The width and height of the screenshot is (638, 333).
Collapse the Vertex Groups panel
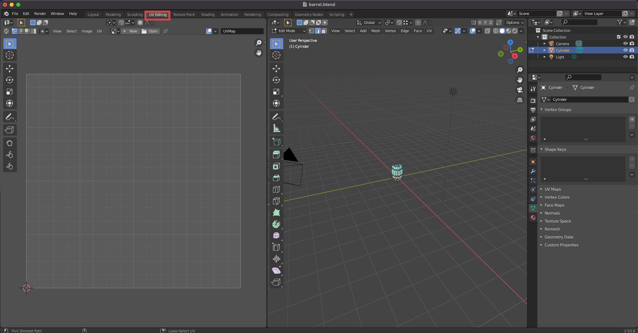(x=558, y=109)
